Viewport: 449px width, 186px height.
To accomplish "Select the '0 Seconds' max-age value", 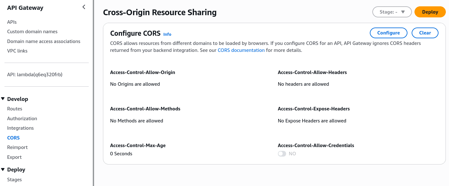I will (121, 154).
